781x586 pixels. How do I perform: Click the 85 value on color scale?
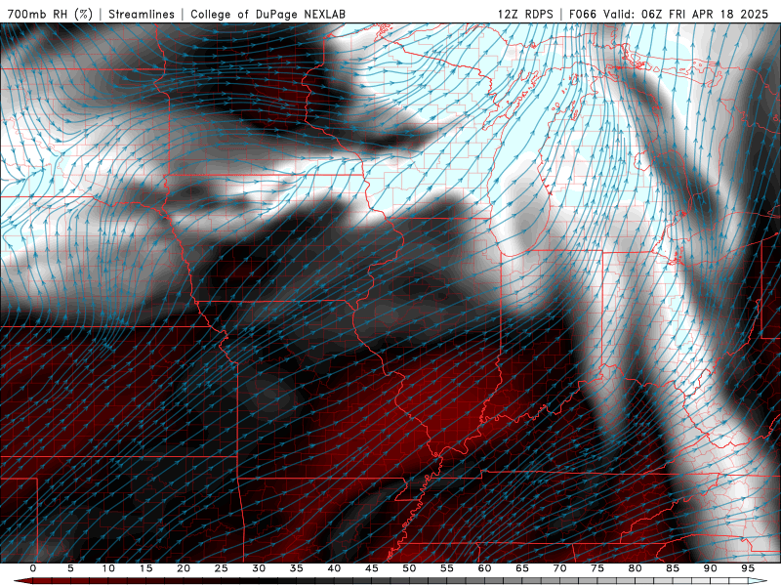(673, 568)
